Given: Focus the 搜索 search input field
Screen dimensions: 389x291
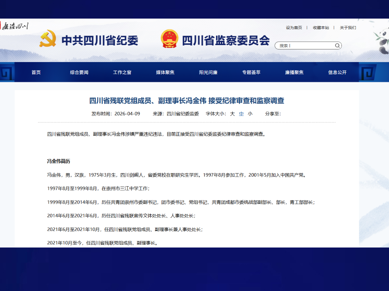Looking at the screenshot, I should coord(305,45).
